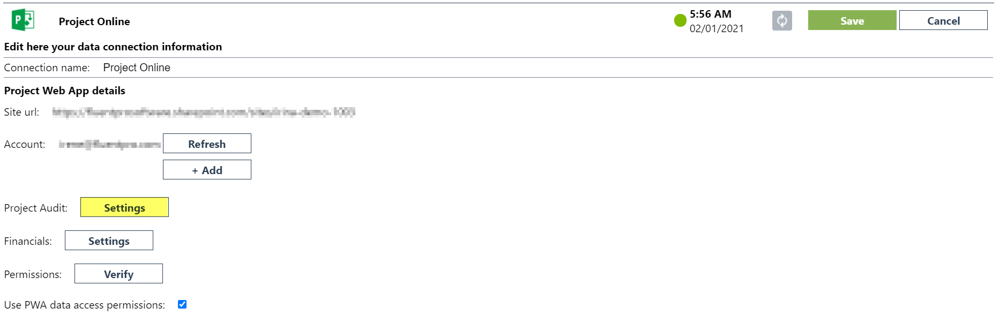Verify the permissions
Screen dimensions: 999x315
pyautogui.click(x=118, y=274)
